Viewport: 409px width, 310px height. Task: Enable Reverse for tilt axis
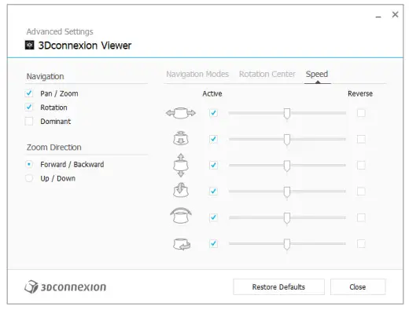(x=361, y=191)
